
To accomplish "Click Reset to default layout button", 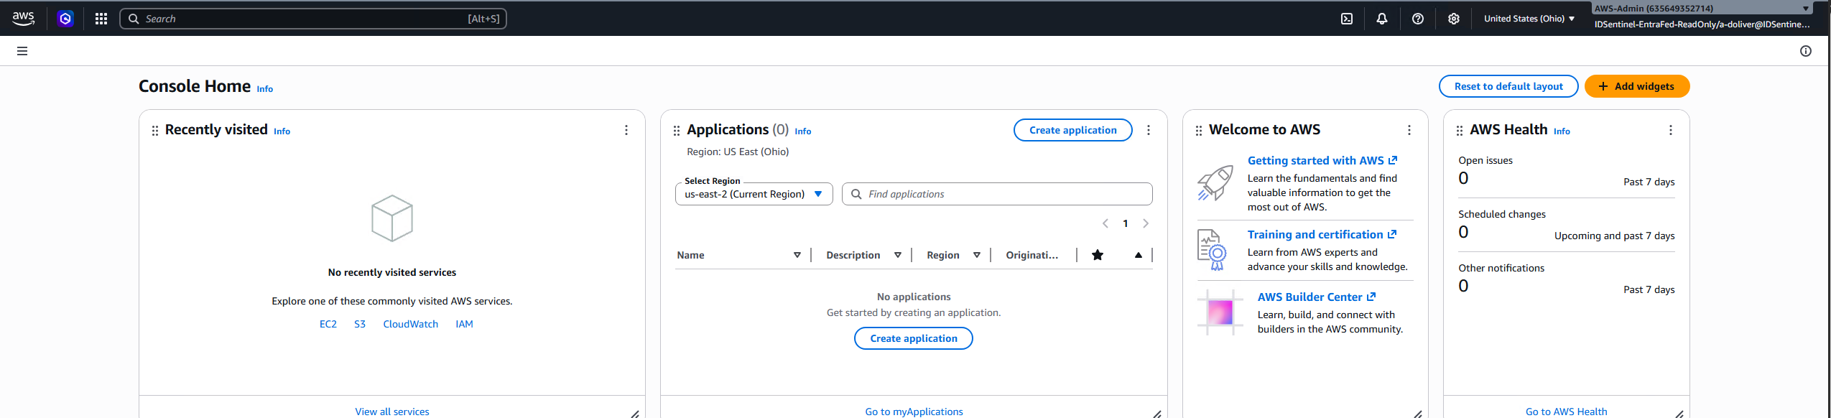I will (x=1508, y=86).
